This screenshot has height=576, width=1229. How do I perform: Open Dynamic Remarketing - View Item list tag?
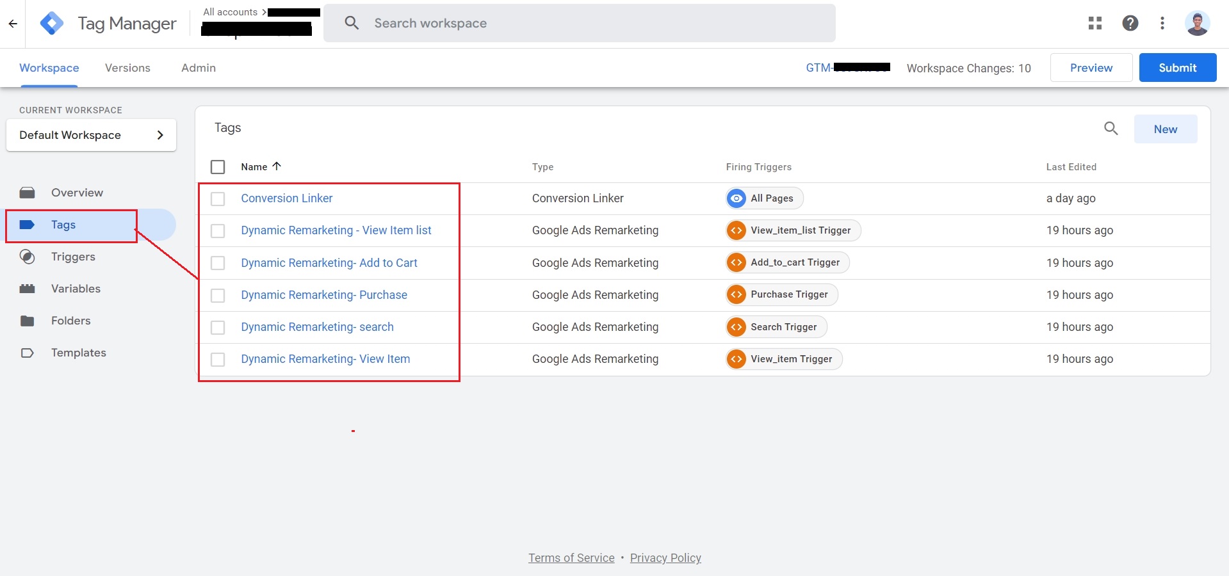(x=336, y=230)
